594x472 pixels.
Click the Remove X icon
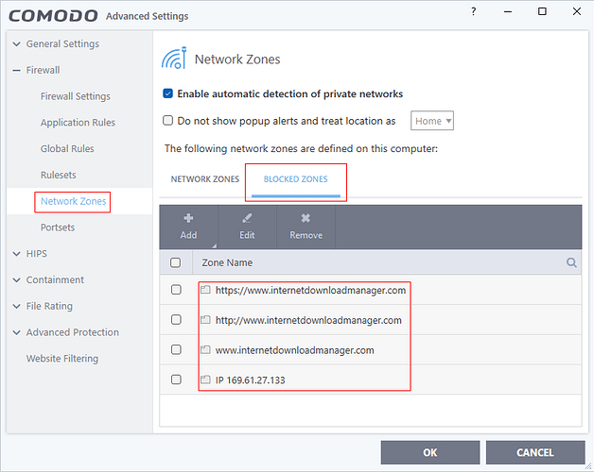306,218
